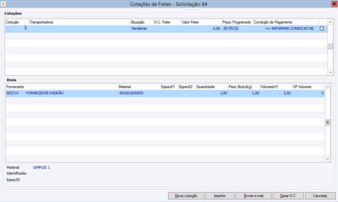The height and width of the screenshot is (202, 338).
Task: Click the Volume(m³) column header
Action: (276, 87)
